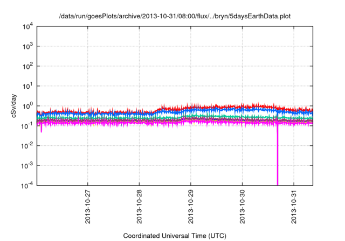Image resolution: width=345 pixels, height=241 pixels.
Task: Click the 2013-10-31 date tick label
Action: 294,207
